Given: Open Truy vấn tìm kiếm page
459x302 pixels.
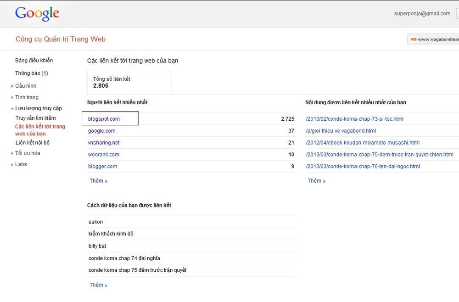Looking at the screenshot, I should 36,118.
